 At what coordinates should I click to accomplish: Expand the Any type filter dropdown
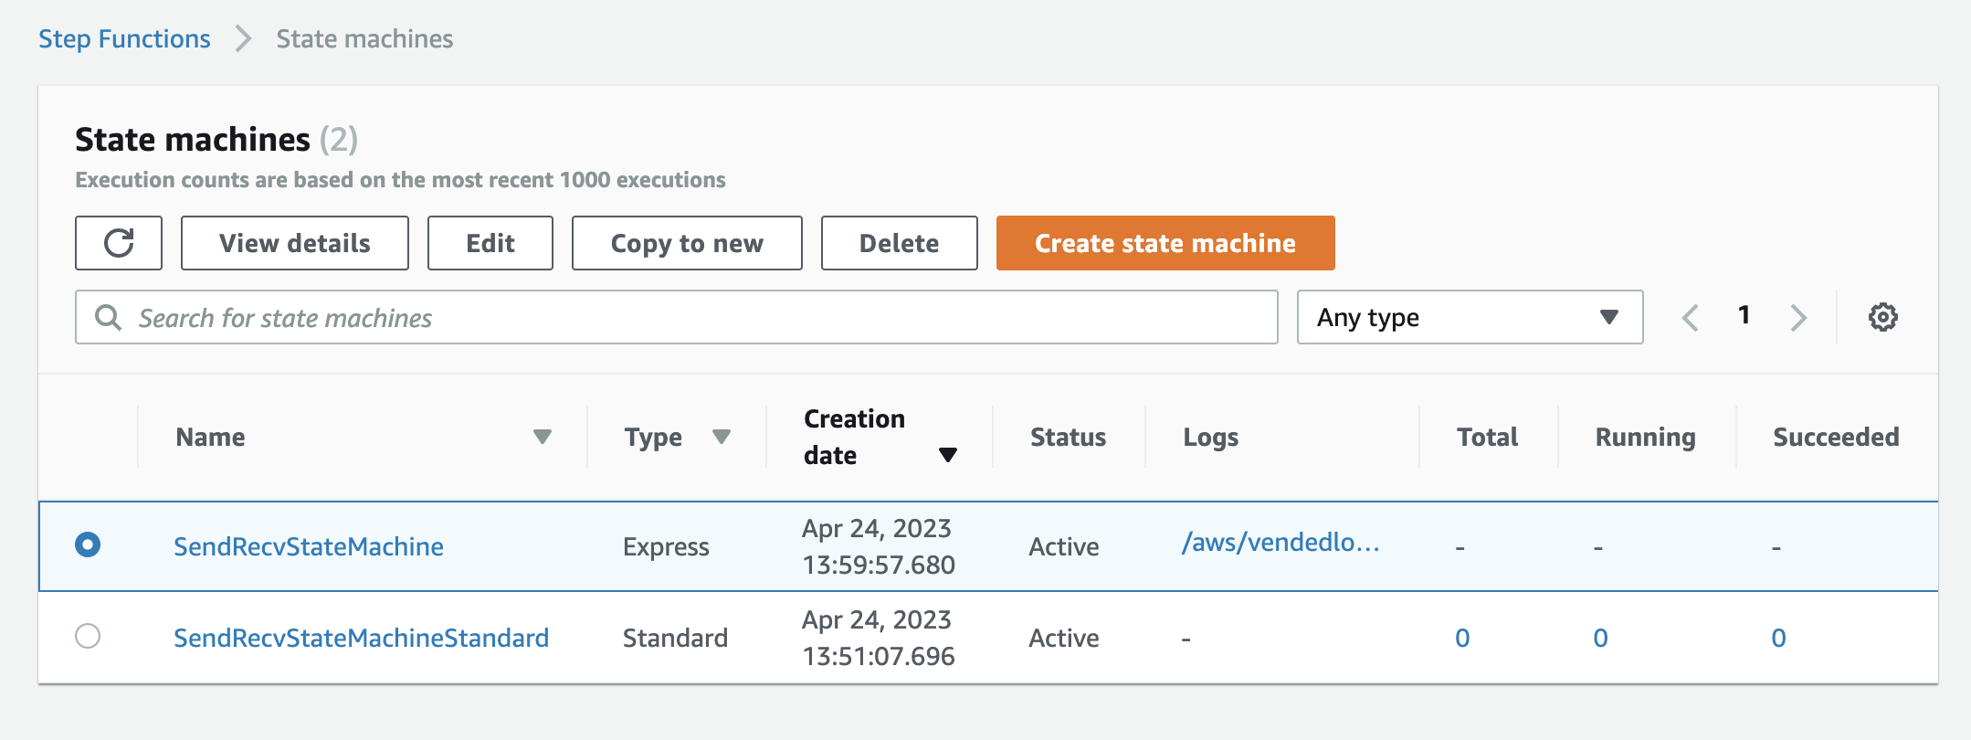tap(1470, 317)
